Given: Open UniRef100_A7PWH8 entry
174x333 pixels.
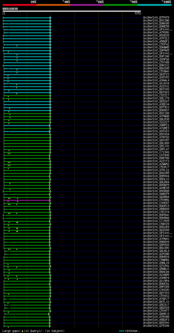Looking at the screenshot, I should [156, 116].
